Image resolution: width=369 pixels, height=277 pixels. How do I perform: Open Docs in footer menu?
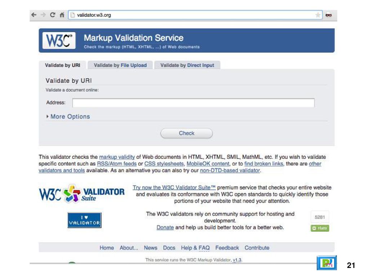click(169, 248)
